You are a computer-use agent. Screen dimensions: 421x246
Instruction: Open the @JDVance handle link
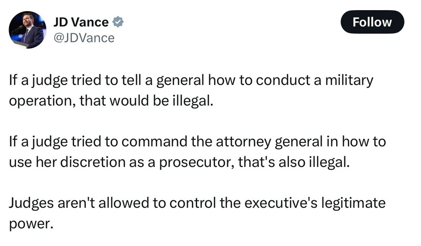[x=84, y=38]
